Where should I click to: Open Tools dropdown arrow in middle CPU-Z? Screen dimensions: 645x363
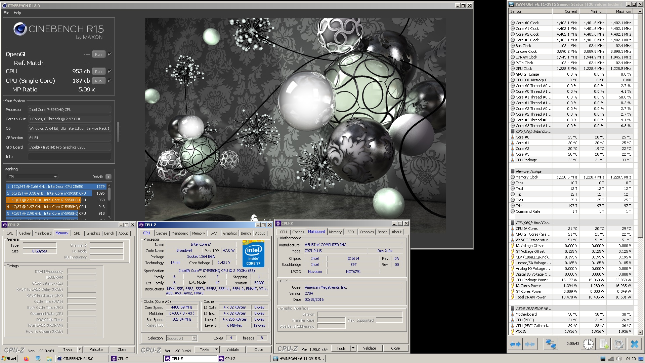(x=216, y=350)
